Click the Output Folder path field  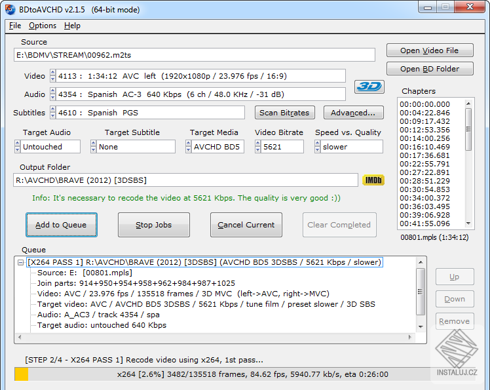(x=185, y=180)
